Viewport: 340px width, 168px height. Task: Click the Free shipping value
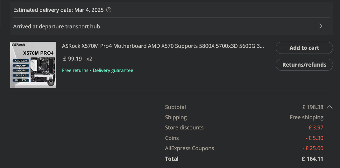306,117
